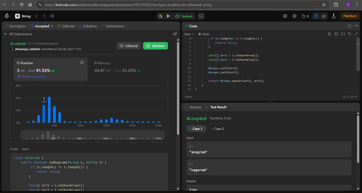
Task: Switch to the Editorial tab
Action: tap(66, 26)
